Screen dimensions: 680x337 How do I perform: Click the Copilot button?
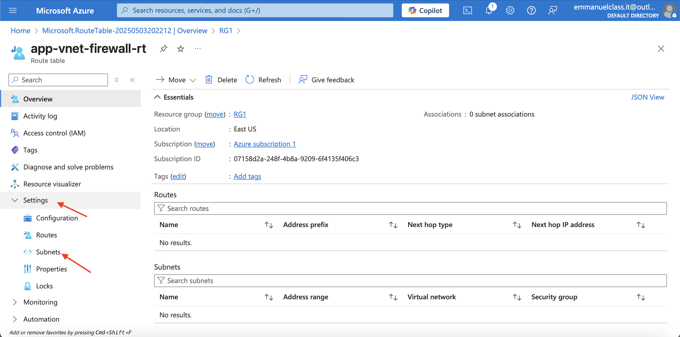(x=425, y=10)
